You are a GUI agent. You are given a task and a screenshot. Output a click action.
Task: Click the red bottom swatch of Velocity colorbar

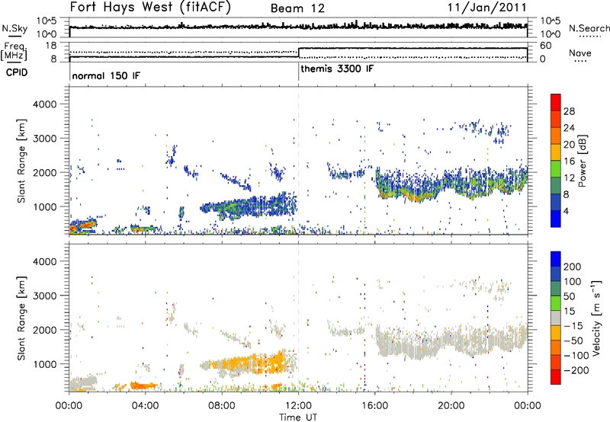click(556, 377)
